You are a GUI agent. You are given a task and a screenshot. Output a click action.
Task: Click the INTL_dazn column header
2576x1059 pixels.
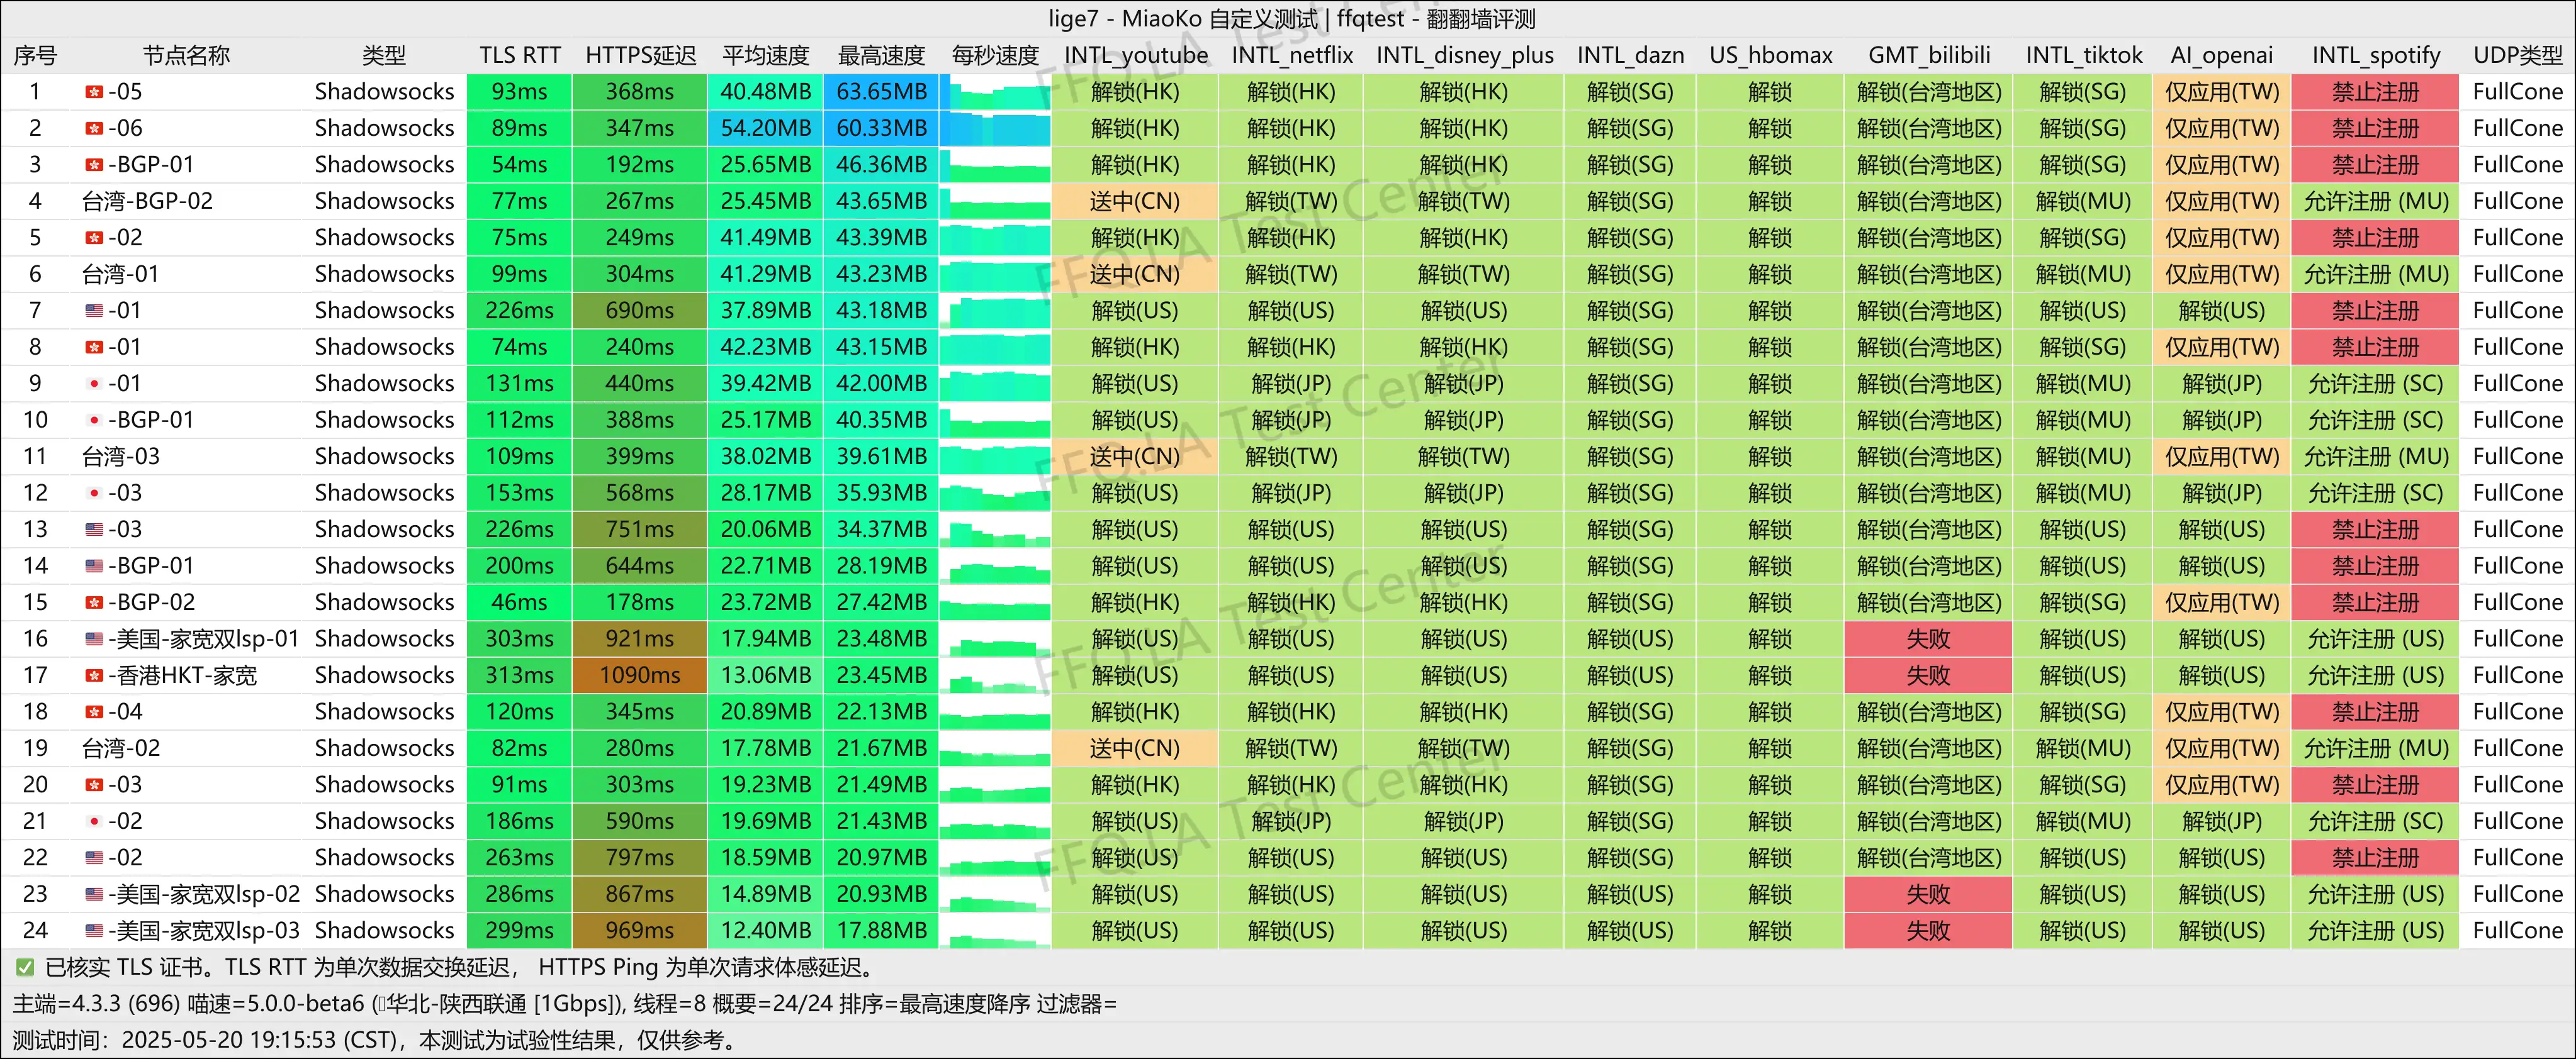1630,55
